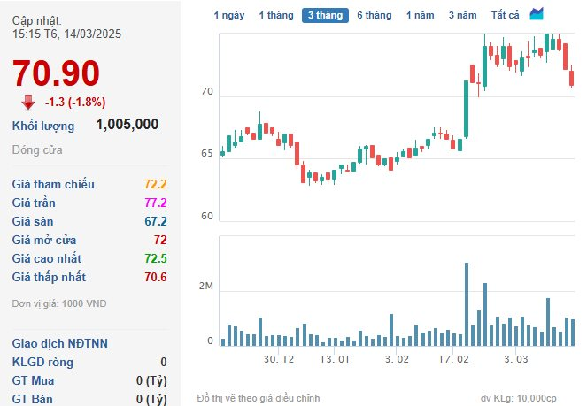Click the đv KLg: 10,000cp note
Image resolution: width=587 pixels, height=406 pixels.
coord(519,399)
